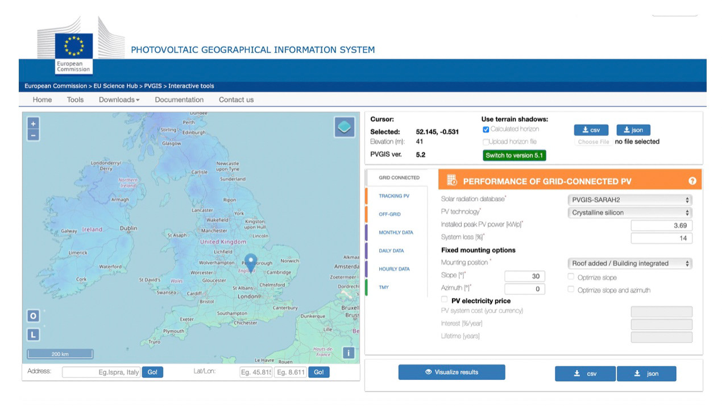Click Go! next to Lat/Lon fields
The width and height of the screenshot is (722, 406).
[318, 372]
